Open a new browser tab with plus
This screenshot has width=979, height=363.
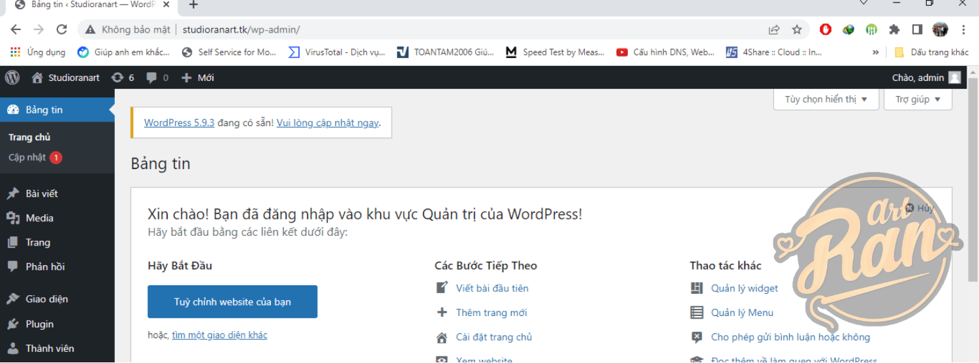[x=193, y=5]
